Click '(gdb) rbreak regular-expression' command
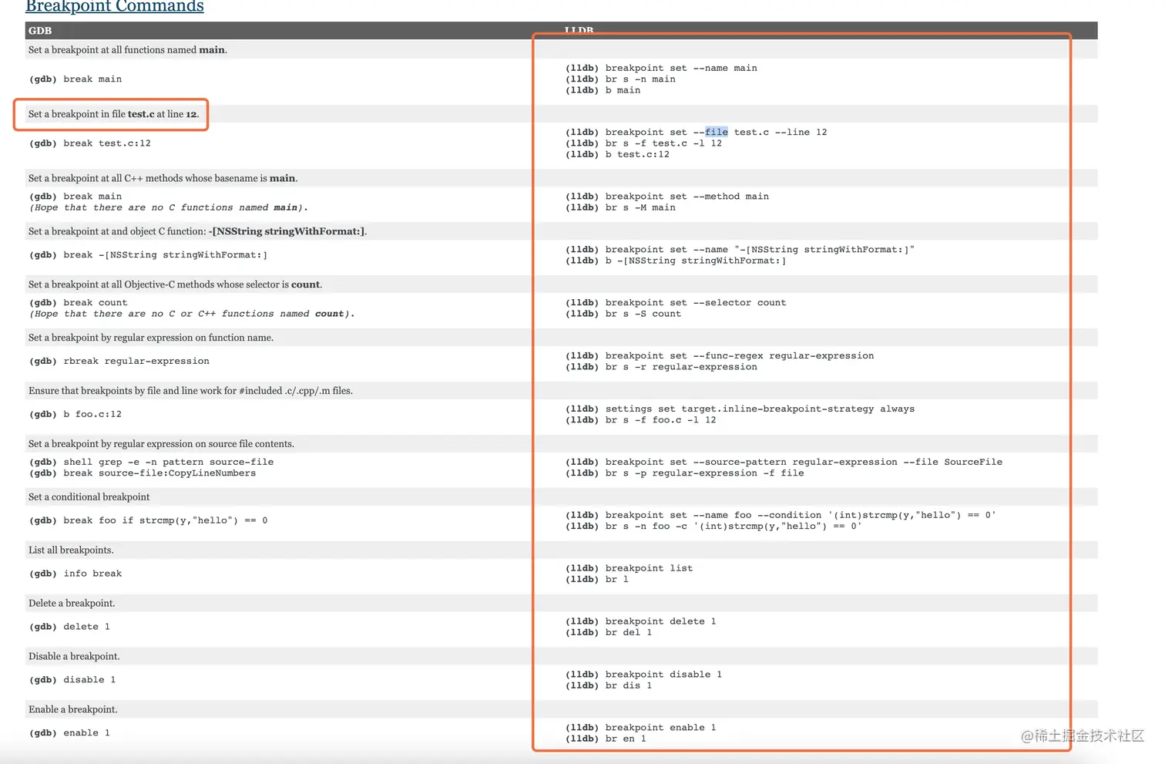1165x764 pixels. 119,362
